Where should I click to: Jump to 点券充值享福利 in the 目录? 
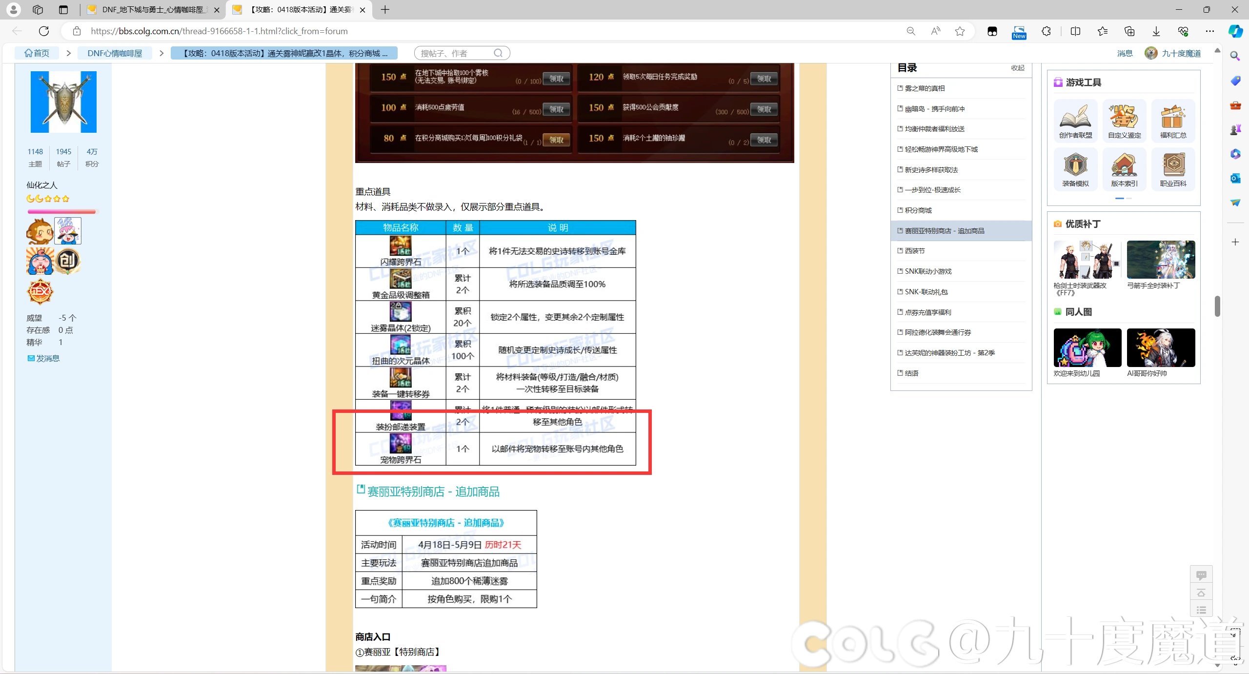coord(928,312)
